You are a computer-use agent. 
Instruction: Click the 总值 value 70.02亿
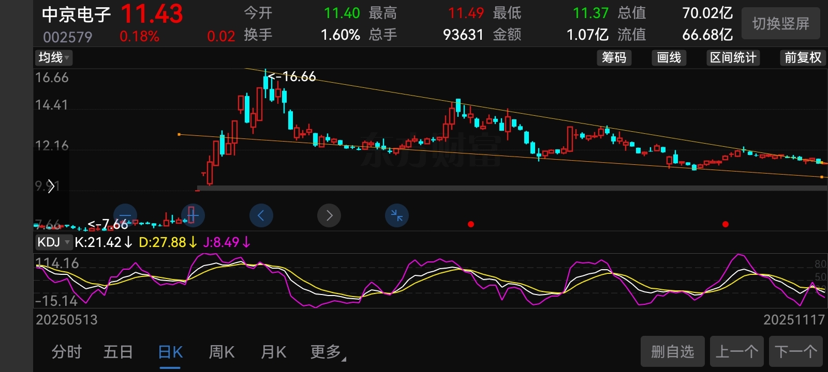pyautogui.click(x=707, y=13)
